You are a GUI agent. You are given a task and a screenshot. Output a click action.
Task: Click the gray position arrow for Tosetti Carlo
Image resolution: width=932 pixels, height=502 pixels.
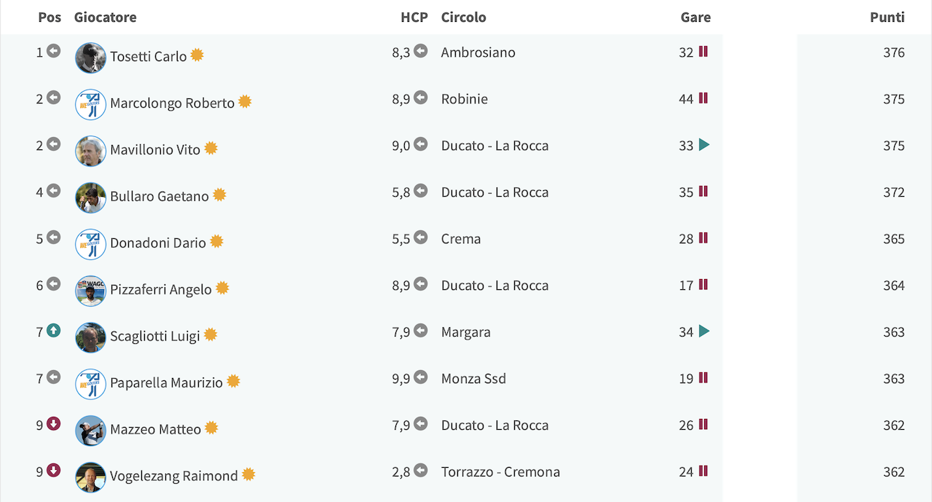(x=53, y=51)
